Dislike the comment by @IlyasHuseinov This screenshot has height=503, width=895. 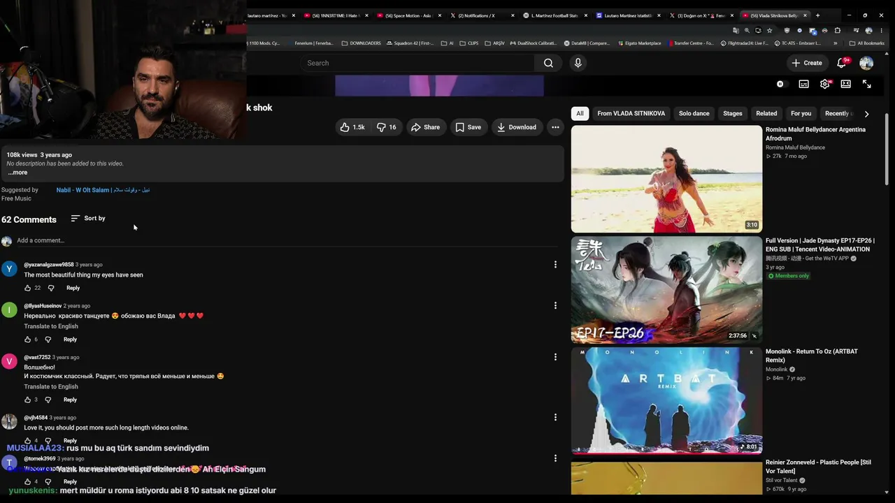point(48,340)
